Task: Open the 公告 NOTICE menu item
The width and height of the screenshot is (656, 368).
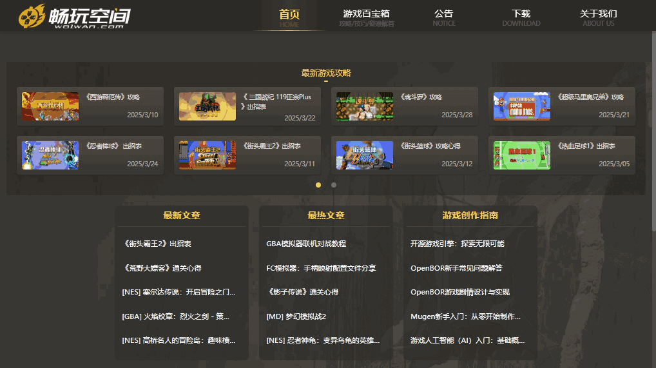Action: 443,17
